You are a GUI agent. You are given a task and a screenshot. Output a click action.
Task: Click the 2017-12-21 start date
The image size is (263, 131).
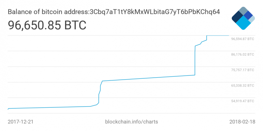[x=20, y=122]
